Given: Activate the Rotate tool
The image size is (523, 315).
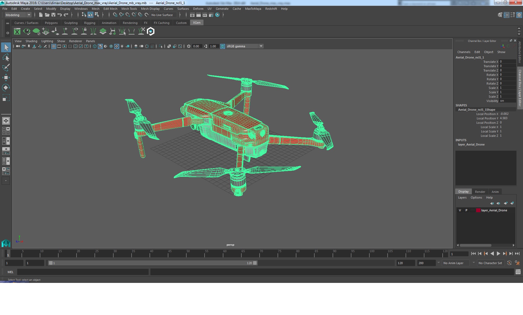Looking at the screenshot, I should tap(6, 87).
